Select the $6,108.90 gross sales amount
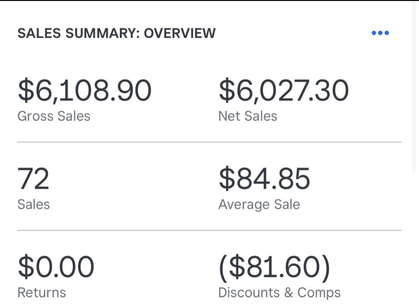This screenshot has height=307, width=419. (x=85, y=91)
